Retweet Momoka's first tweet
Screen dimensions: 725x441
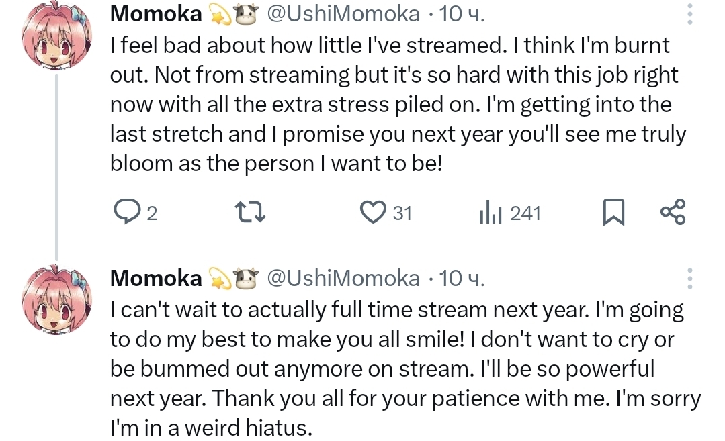pos(253,213)
